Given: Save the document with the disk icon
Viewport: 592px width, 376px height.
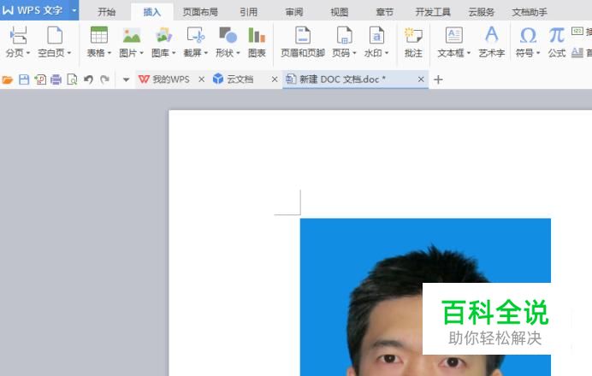Looking at the screenshot, I should (24, 79).
